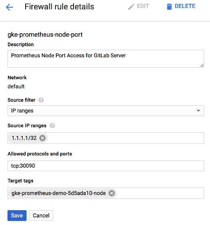210x225 pixels.
Task: Click inside Source IP ranges field
Action: pyautogui.click(x=126, y=138)
